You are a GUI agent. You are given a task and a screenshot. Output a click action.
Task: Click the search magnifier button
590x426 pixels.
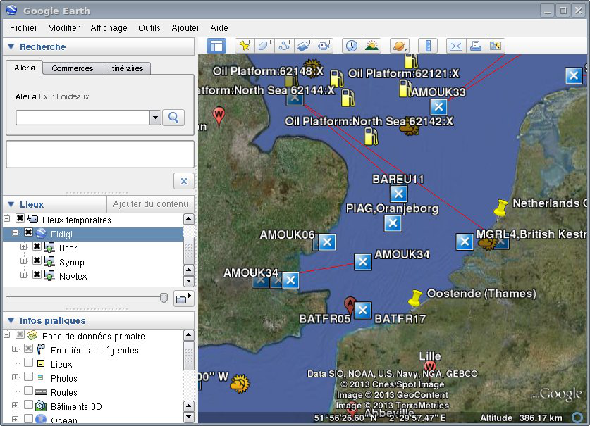(x=173, y=118)
